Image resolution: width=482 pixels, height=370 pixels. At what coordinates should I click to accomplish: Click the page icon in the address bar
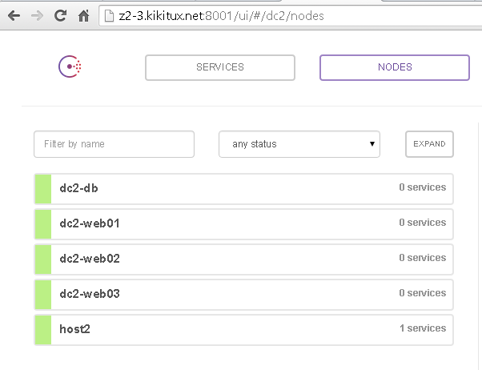point(109,16)
